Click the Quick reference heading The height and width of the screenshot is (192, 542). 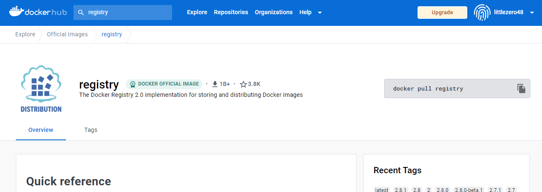[68, 181]
